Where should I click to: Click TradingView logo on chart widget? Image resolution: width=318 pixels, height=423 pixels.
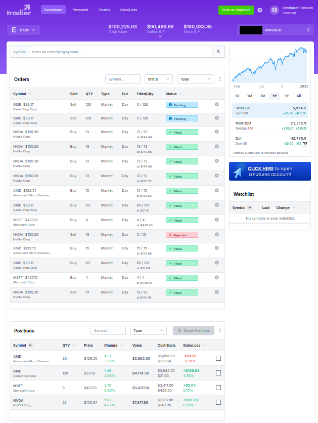coord(305,144)
